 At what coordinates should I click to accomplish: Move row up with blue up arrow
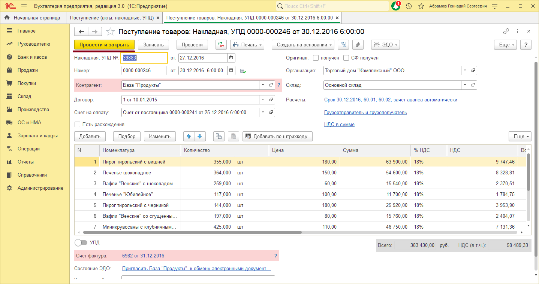189,136
